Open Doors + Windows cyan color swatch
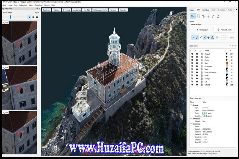The height and width of the screenshot is (159, 239). pos(227,73)
